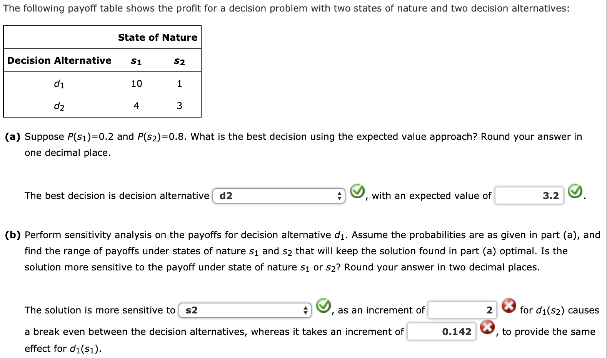
Task: Click the payoff value 3 under s2
Action: point(179,106)
